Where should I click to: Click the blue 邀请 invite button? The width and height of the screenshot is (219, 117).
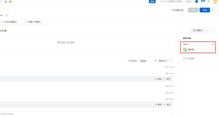tap(152, 2)
